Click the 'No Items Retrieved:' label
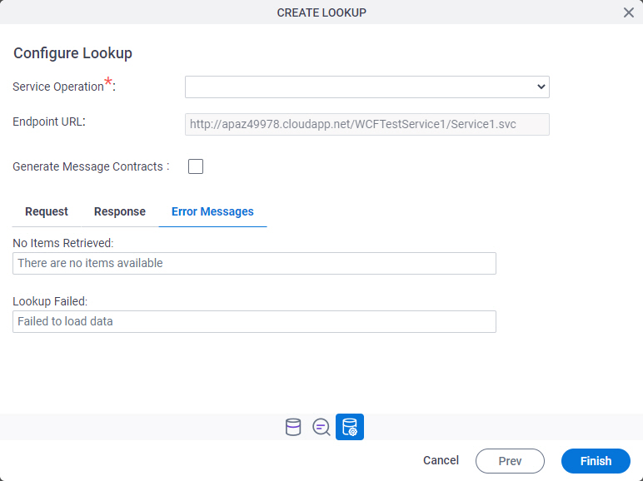The height and width of the screenshot is (481, 643). click(62, 243)
